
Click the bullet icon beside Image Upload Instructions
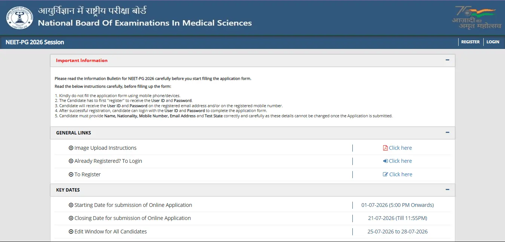pyautogui.click(x=71, y=148)
